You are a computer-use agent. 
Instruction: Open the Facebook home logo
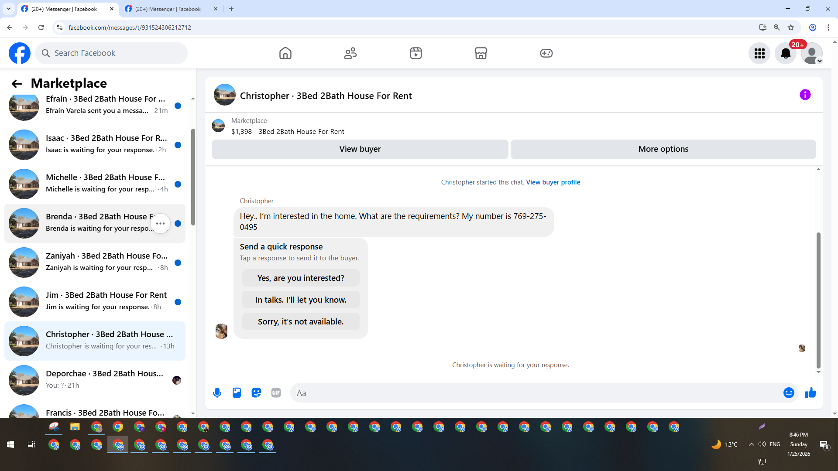click(x=20, y=53)
